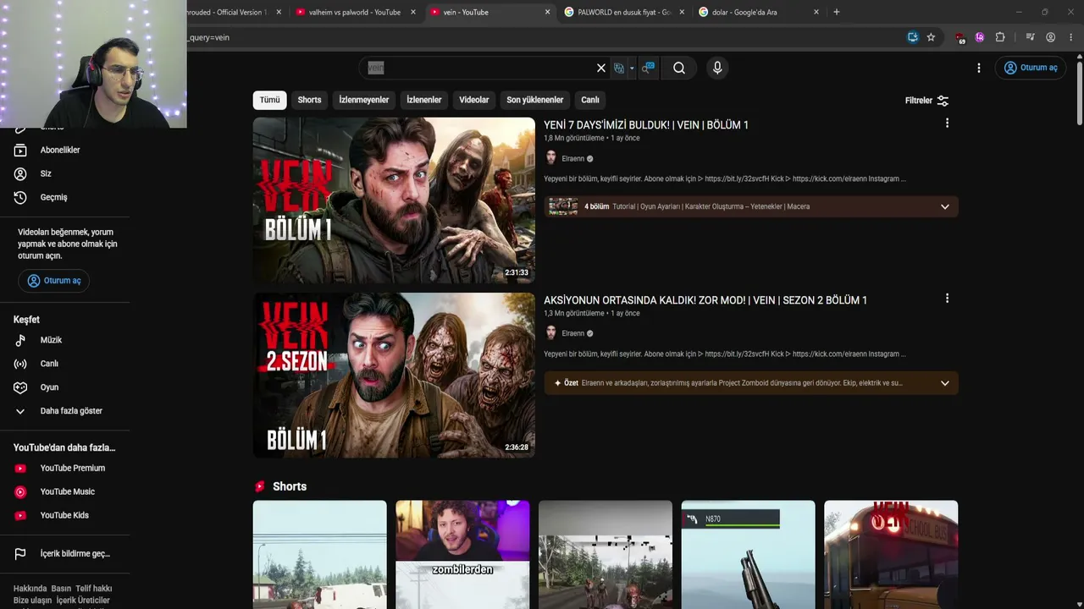Expand the Özet summary row
The width and height of the screenshot is (1084, 609).
pos(751,383)
